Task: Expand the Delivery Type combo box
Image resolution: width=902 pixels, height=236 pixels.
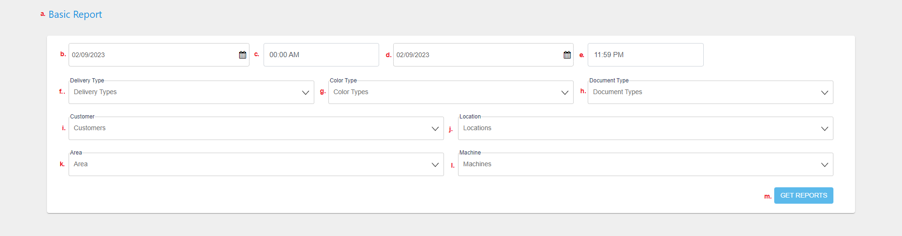Action: [x=191, y=92]
